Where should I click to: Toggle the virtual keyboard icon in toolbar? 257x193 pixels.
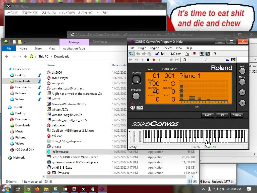[x=202, y=54]
